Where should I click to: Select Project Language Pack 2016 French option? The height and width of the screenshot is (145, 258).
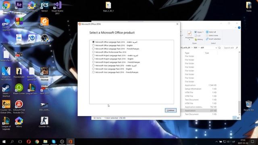tap(116, 62)
